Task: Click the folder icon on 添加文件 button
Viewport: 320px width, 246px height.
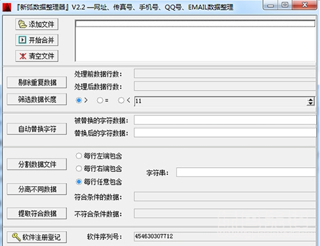Action: point(22,25)
